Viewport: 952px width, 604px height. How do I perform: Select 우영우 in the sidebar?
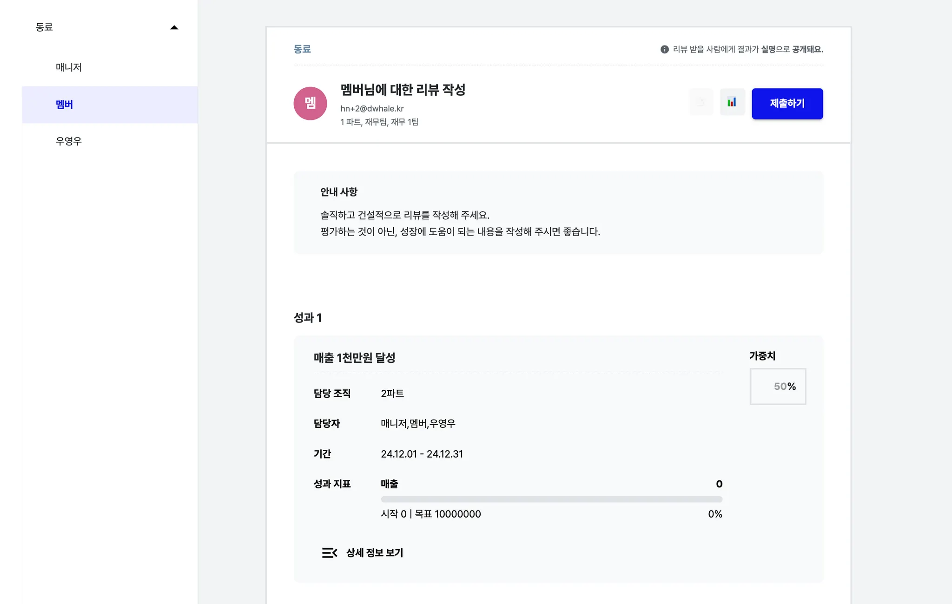pyautogui.click(x=69, y=141)
